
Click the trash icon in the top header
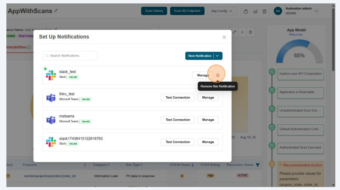coord(264,11)
